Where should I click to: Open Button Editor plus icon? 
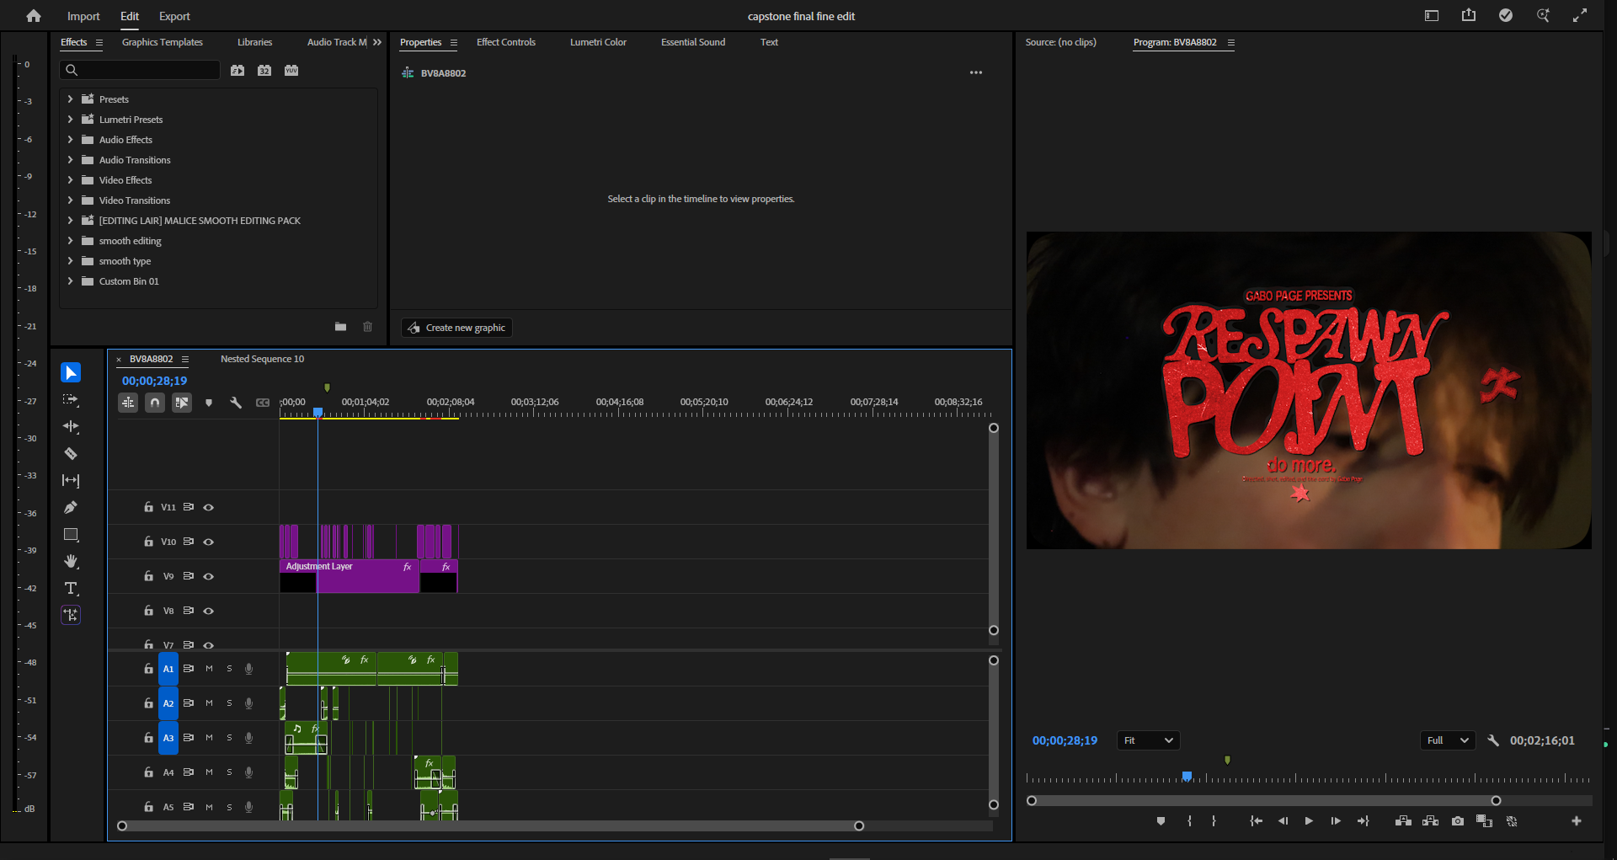click(1577, 821)
